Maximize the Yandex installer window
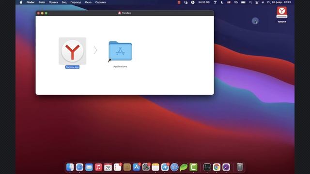This screenshot has width=310, height=174. pyautogui.click(x=46, y=13)
